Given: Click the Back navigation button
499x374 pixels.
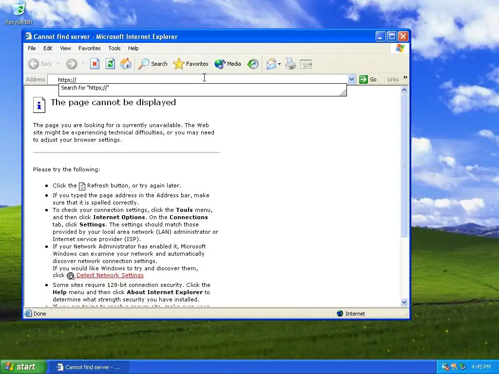Looking at the screenshot, I should tap(40, 64).
